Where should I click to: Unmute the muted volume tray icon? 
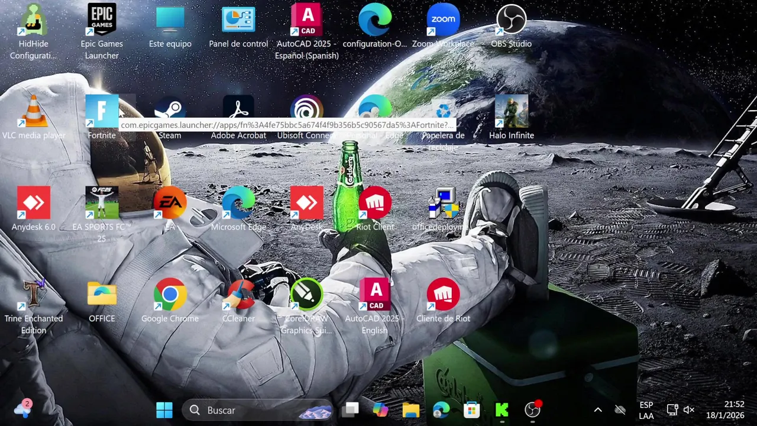click(689, 410)
